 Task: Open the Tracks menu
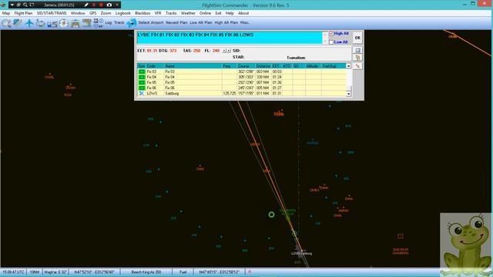click(171, 13)
